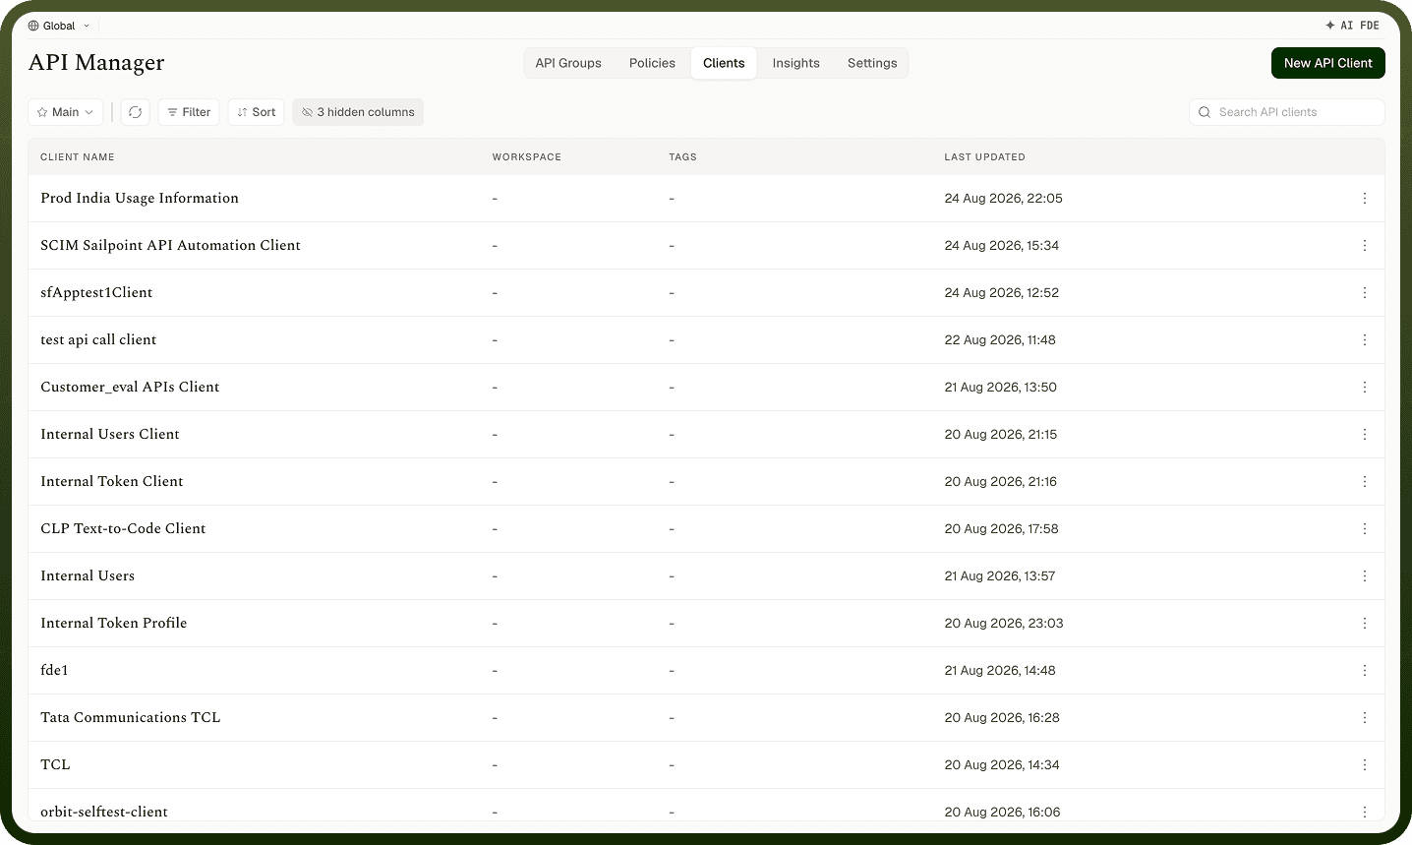
Task: Open Customer_eval APIs Client entry
Action: pyautogui.click(x=130, y=387)
